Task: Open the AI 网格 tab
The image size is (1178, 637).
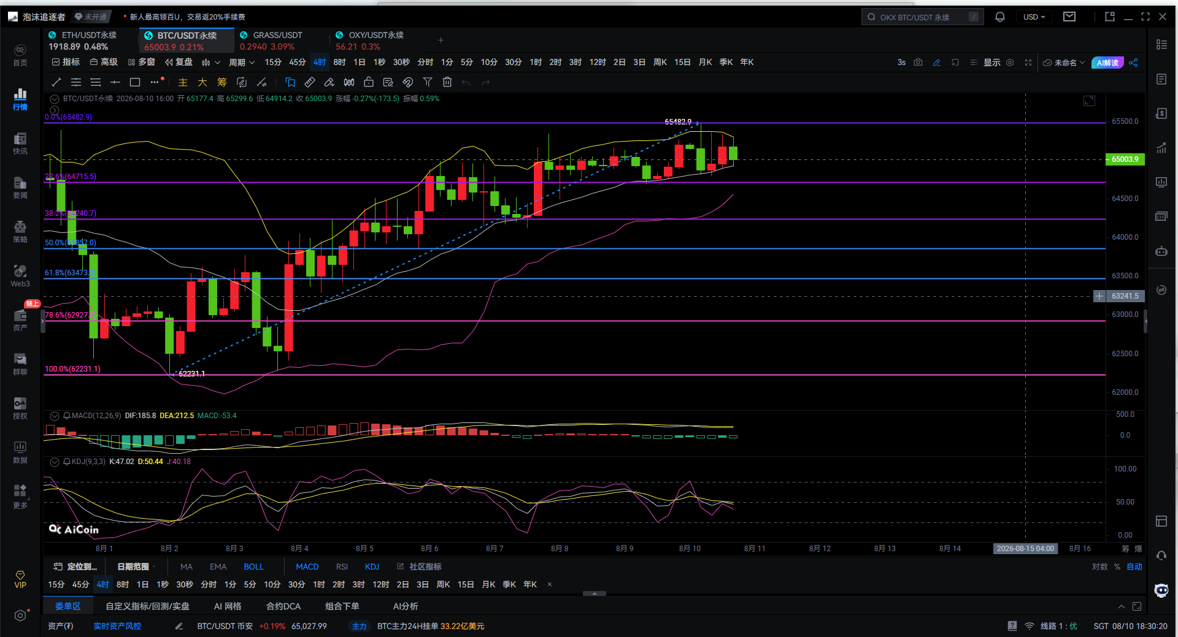Action: pos(228,606)
